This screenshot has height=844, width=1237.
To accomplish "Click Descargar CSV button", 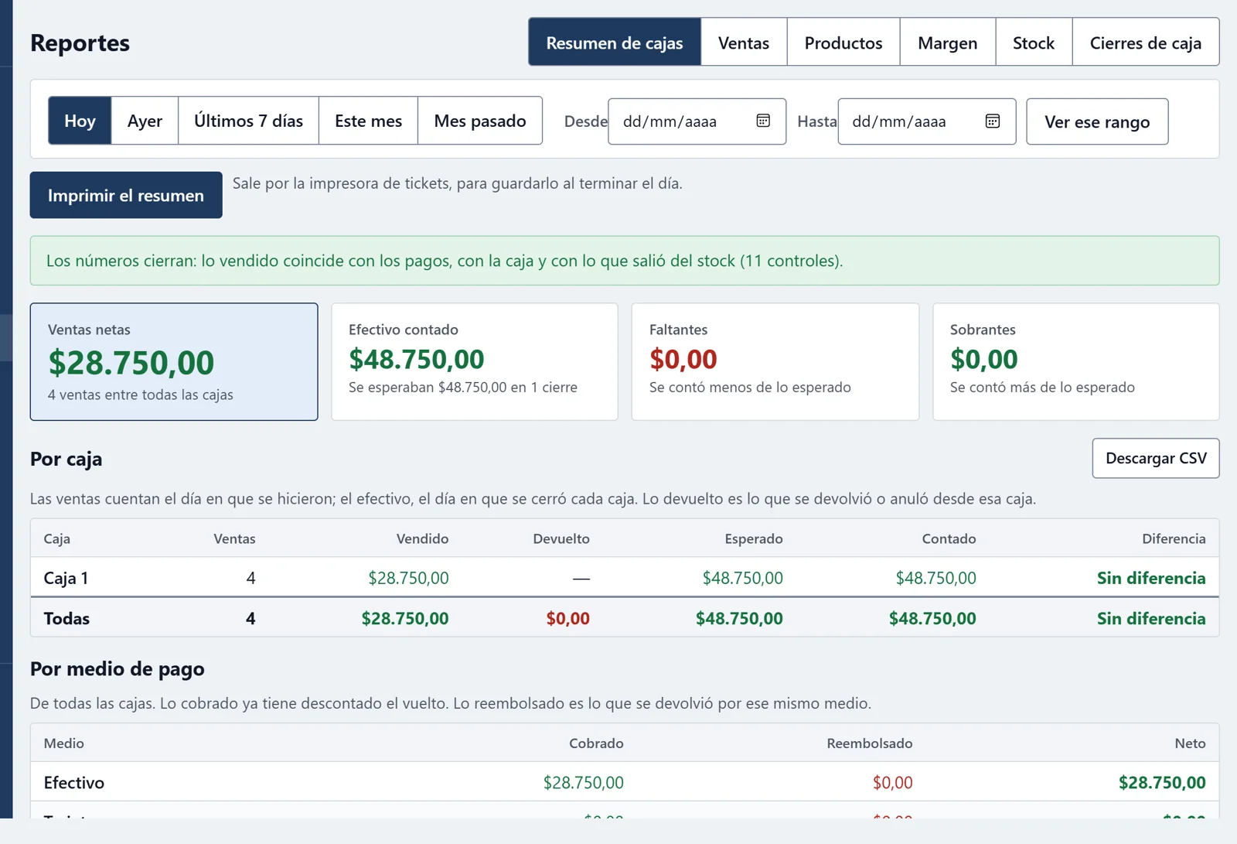I will [x=1156, y=459].
